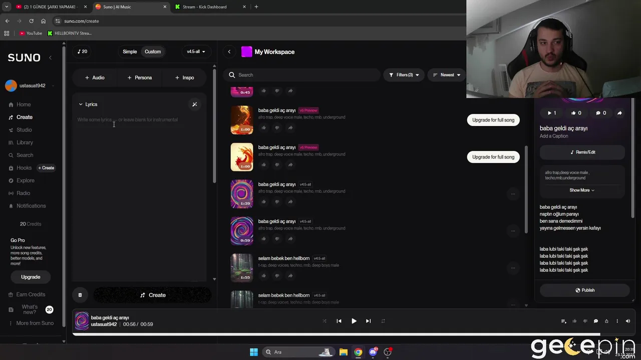641x360 pixels.
Task: Switch to Simple mode
Action: tap(130, 51)
